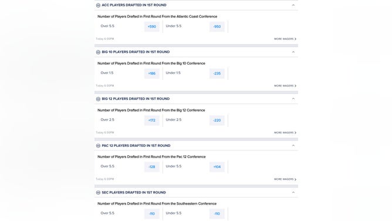This screenshot has height=221, width=392.
Task: Click the football icon beside Big 12 Players Drafted
Action: (x=98, y=99)
